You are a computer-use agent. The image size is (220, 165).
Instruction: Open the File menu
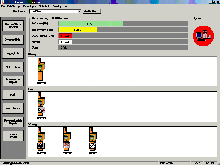(3, 6)
